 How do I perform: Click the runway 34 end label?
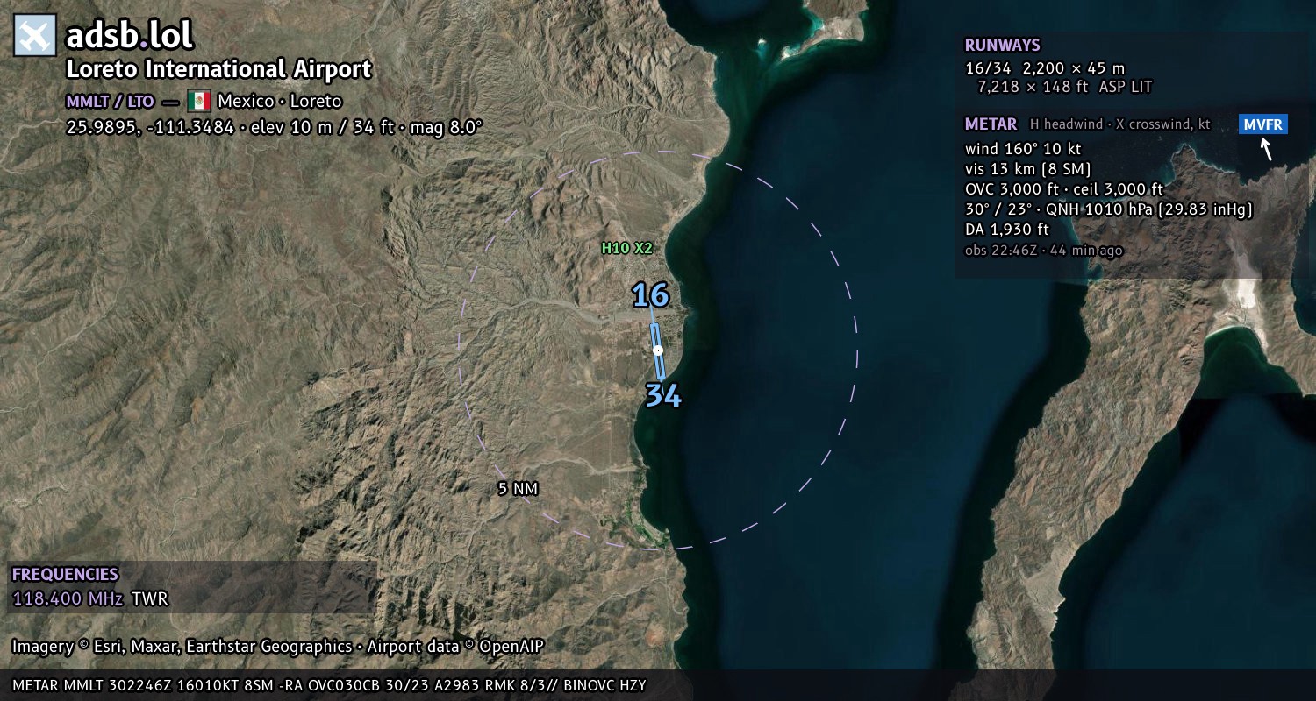click(663, 396)
